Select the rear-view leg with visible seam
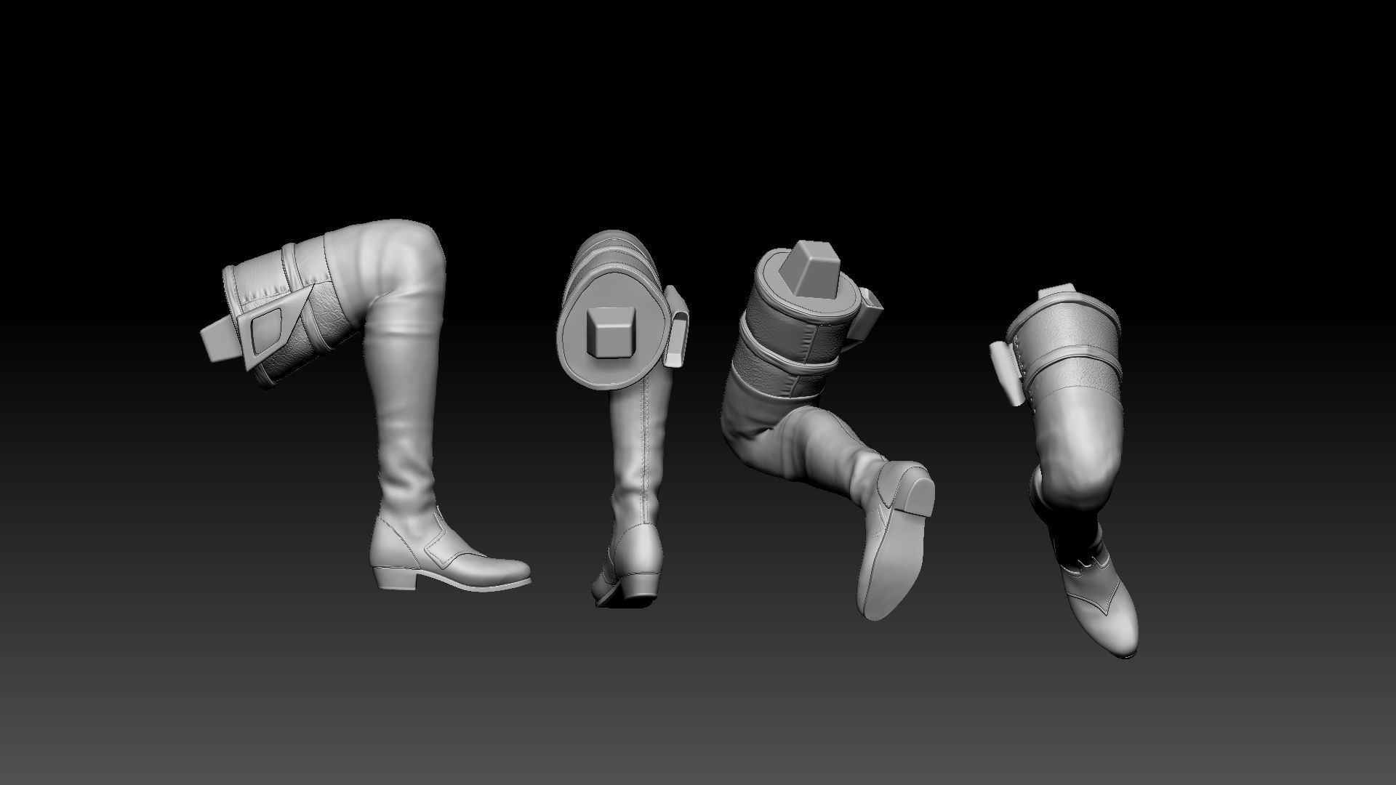Viewport: 1396px width, 785px height. point(624,418)
